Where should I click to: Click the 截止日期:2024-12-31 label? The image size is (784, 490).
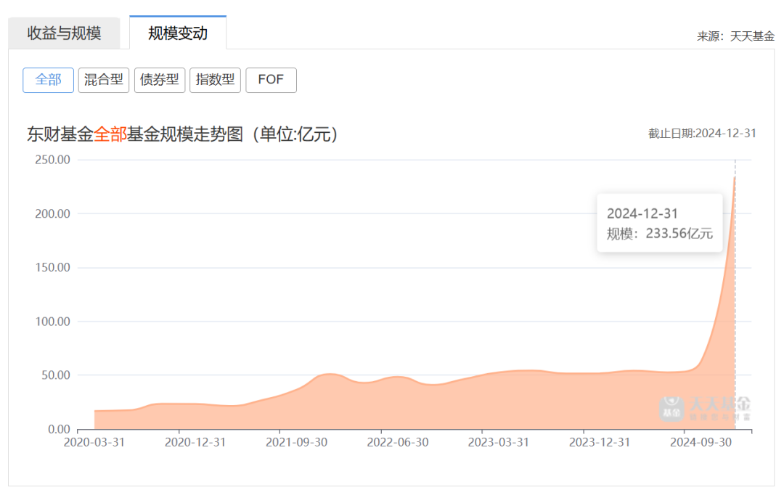coord(702,134)
